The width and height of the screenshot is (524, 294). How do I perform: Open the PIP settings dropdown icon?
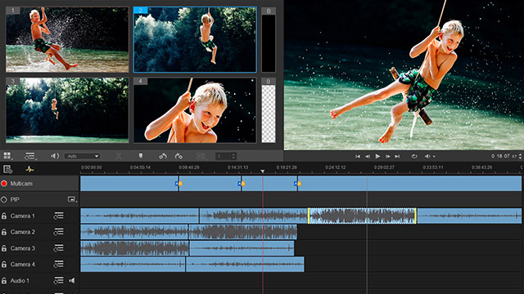pyautogui.click(x=73, y=199)
